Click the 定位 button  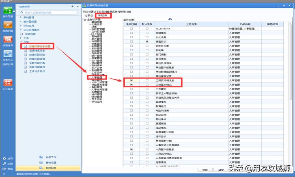(205, 170)
